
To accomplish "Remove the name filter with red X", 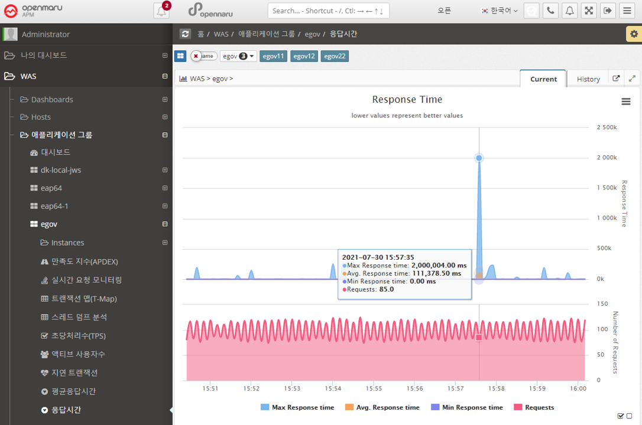I will pyautogui.click(x=196, y=56).
